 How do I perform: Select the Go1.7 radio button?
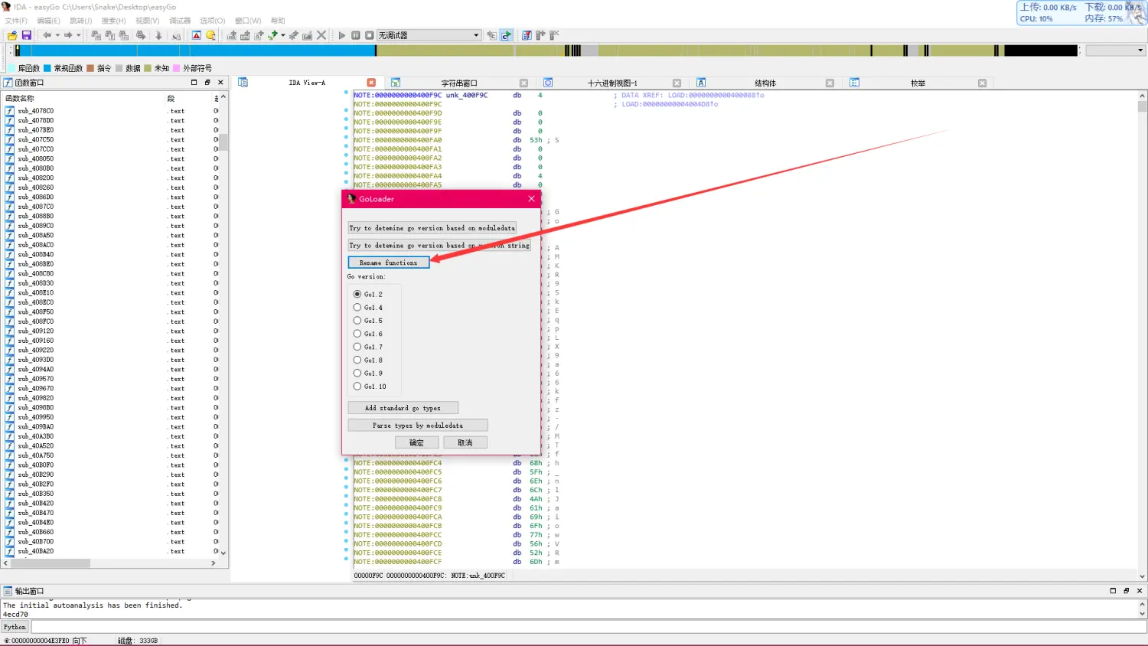pyautogui.click(x=357, y=347)
